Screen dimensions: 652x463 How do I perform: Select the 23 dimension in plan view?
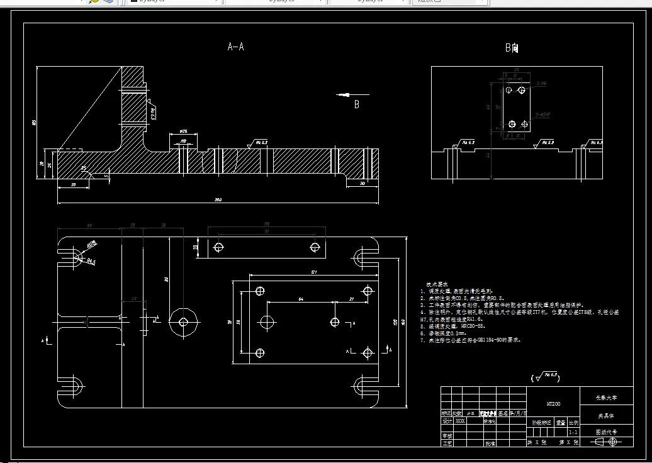[x=133, y=298]
